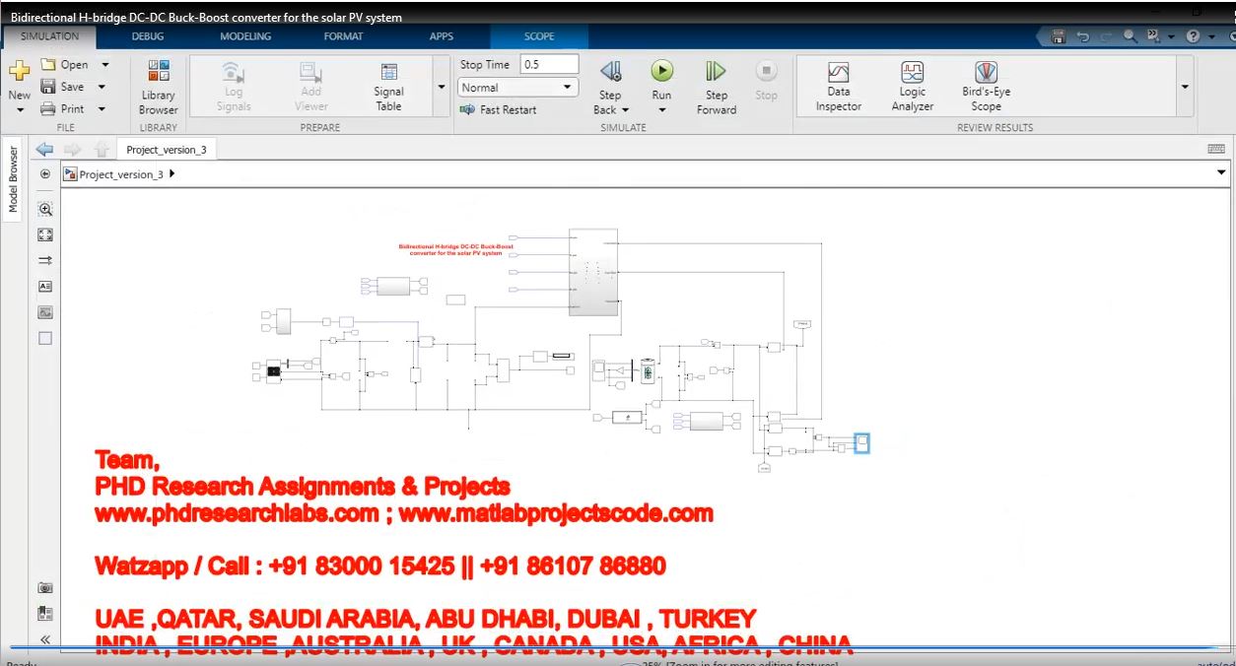Click the hide/show explorer bar icon

(x=44, y=173)
